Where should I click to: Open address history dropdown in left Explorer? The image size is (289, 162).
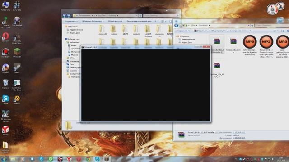[137, 16]
